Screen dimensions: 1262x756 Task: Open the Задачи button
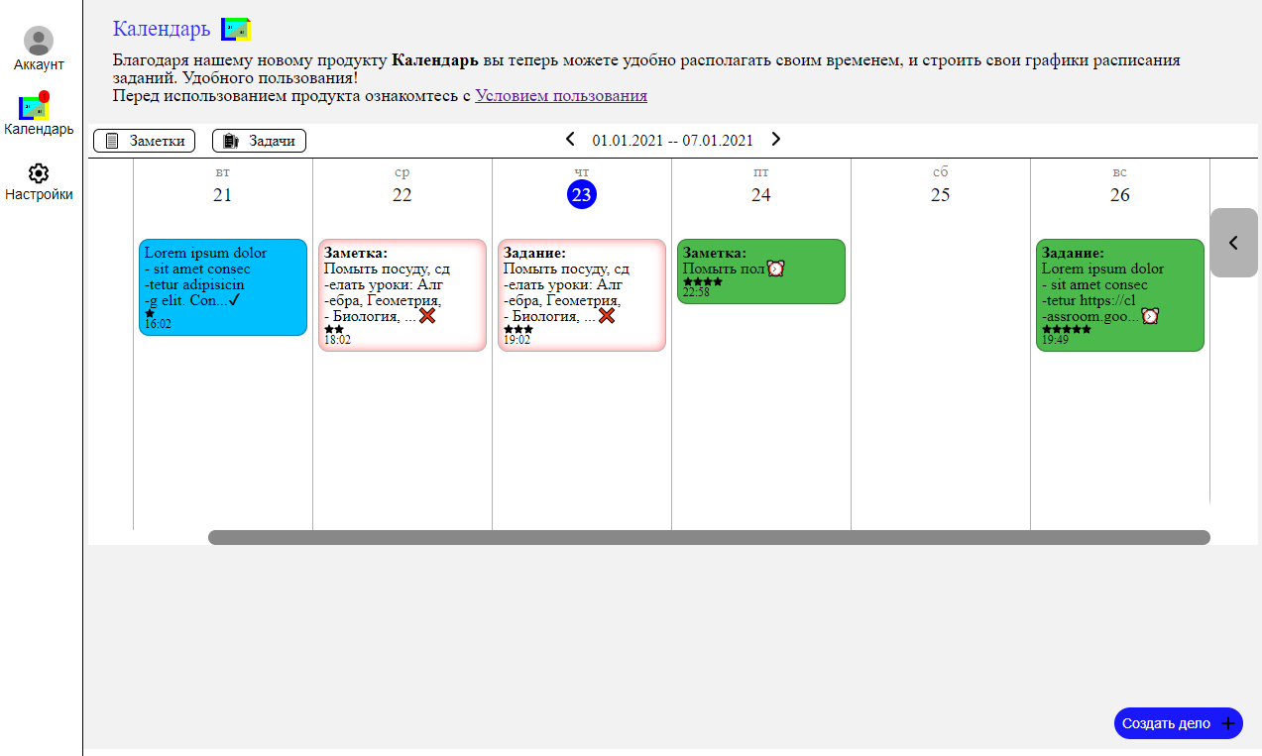(x=259, y=141)
